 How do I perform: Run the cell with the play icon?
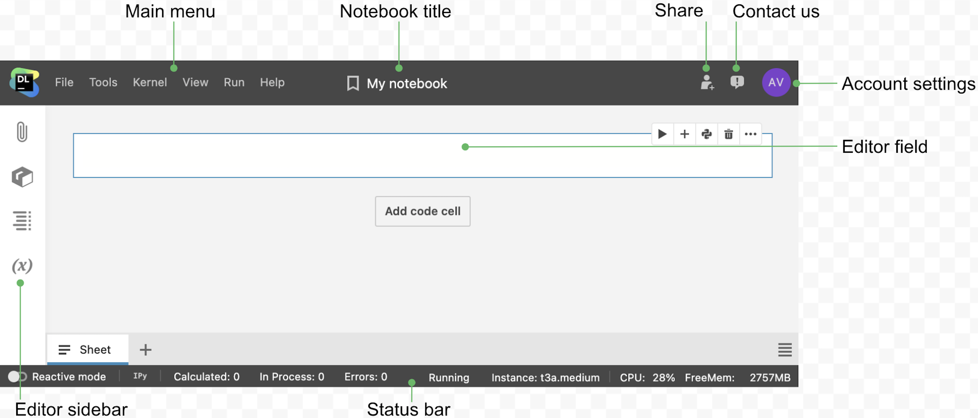(x=662, y=134)
